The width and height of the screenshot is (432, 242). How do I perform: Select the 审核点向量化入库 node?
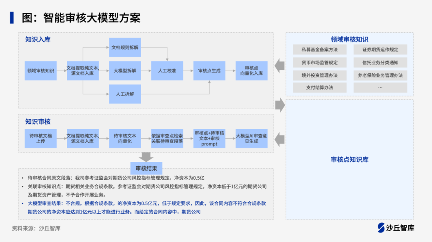[x=252, y=70]
